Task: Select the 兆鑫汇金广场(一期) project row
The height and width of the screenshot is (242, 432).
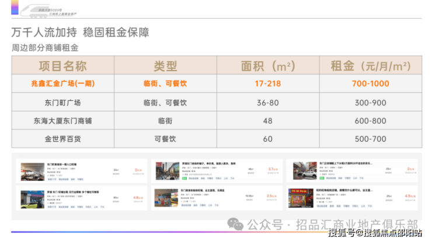Action: tap(62, 84)
